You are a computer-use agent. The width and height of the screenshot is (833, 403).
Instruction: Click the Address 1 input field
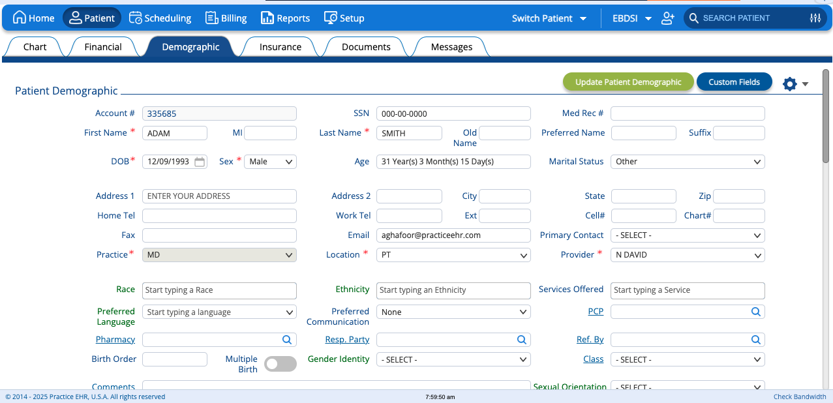click(219, 196)
